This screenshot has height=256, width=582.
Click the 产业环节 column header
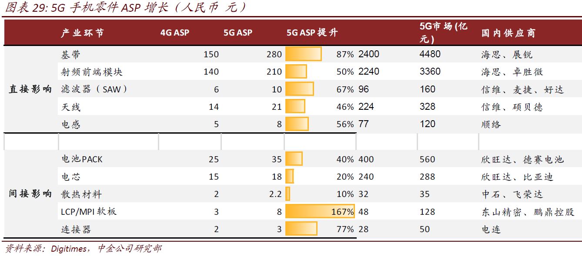click(83, 33)
